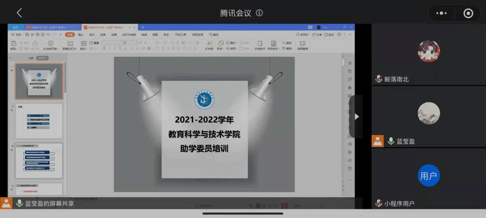486x218 pixels.
Task: Open the 设计 design ribbon tab
Action: [x=92, y=35]
